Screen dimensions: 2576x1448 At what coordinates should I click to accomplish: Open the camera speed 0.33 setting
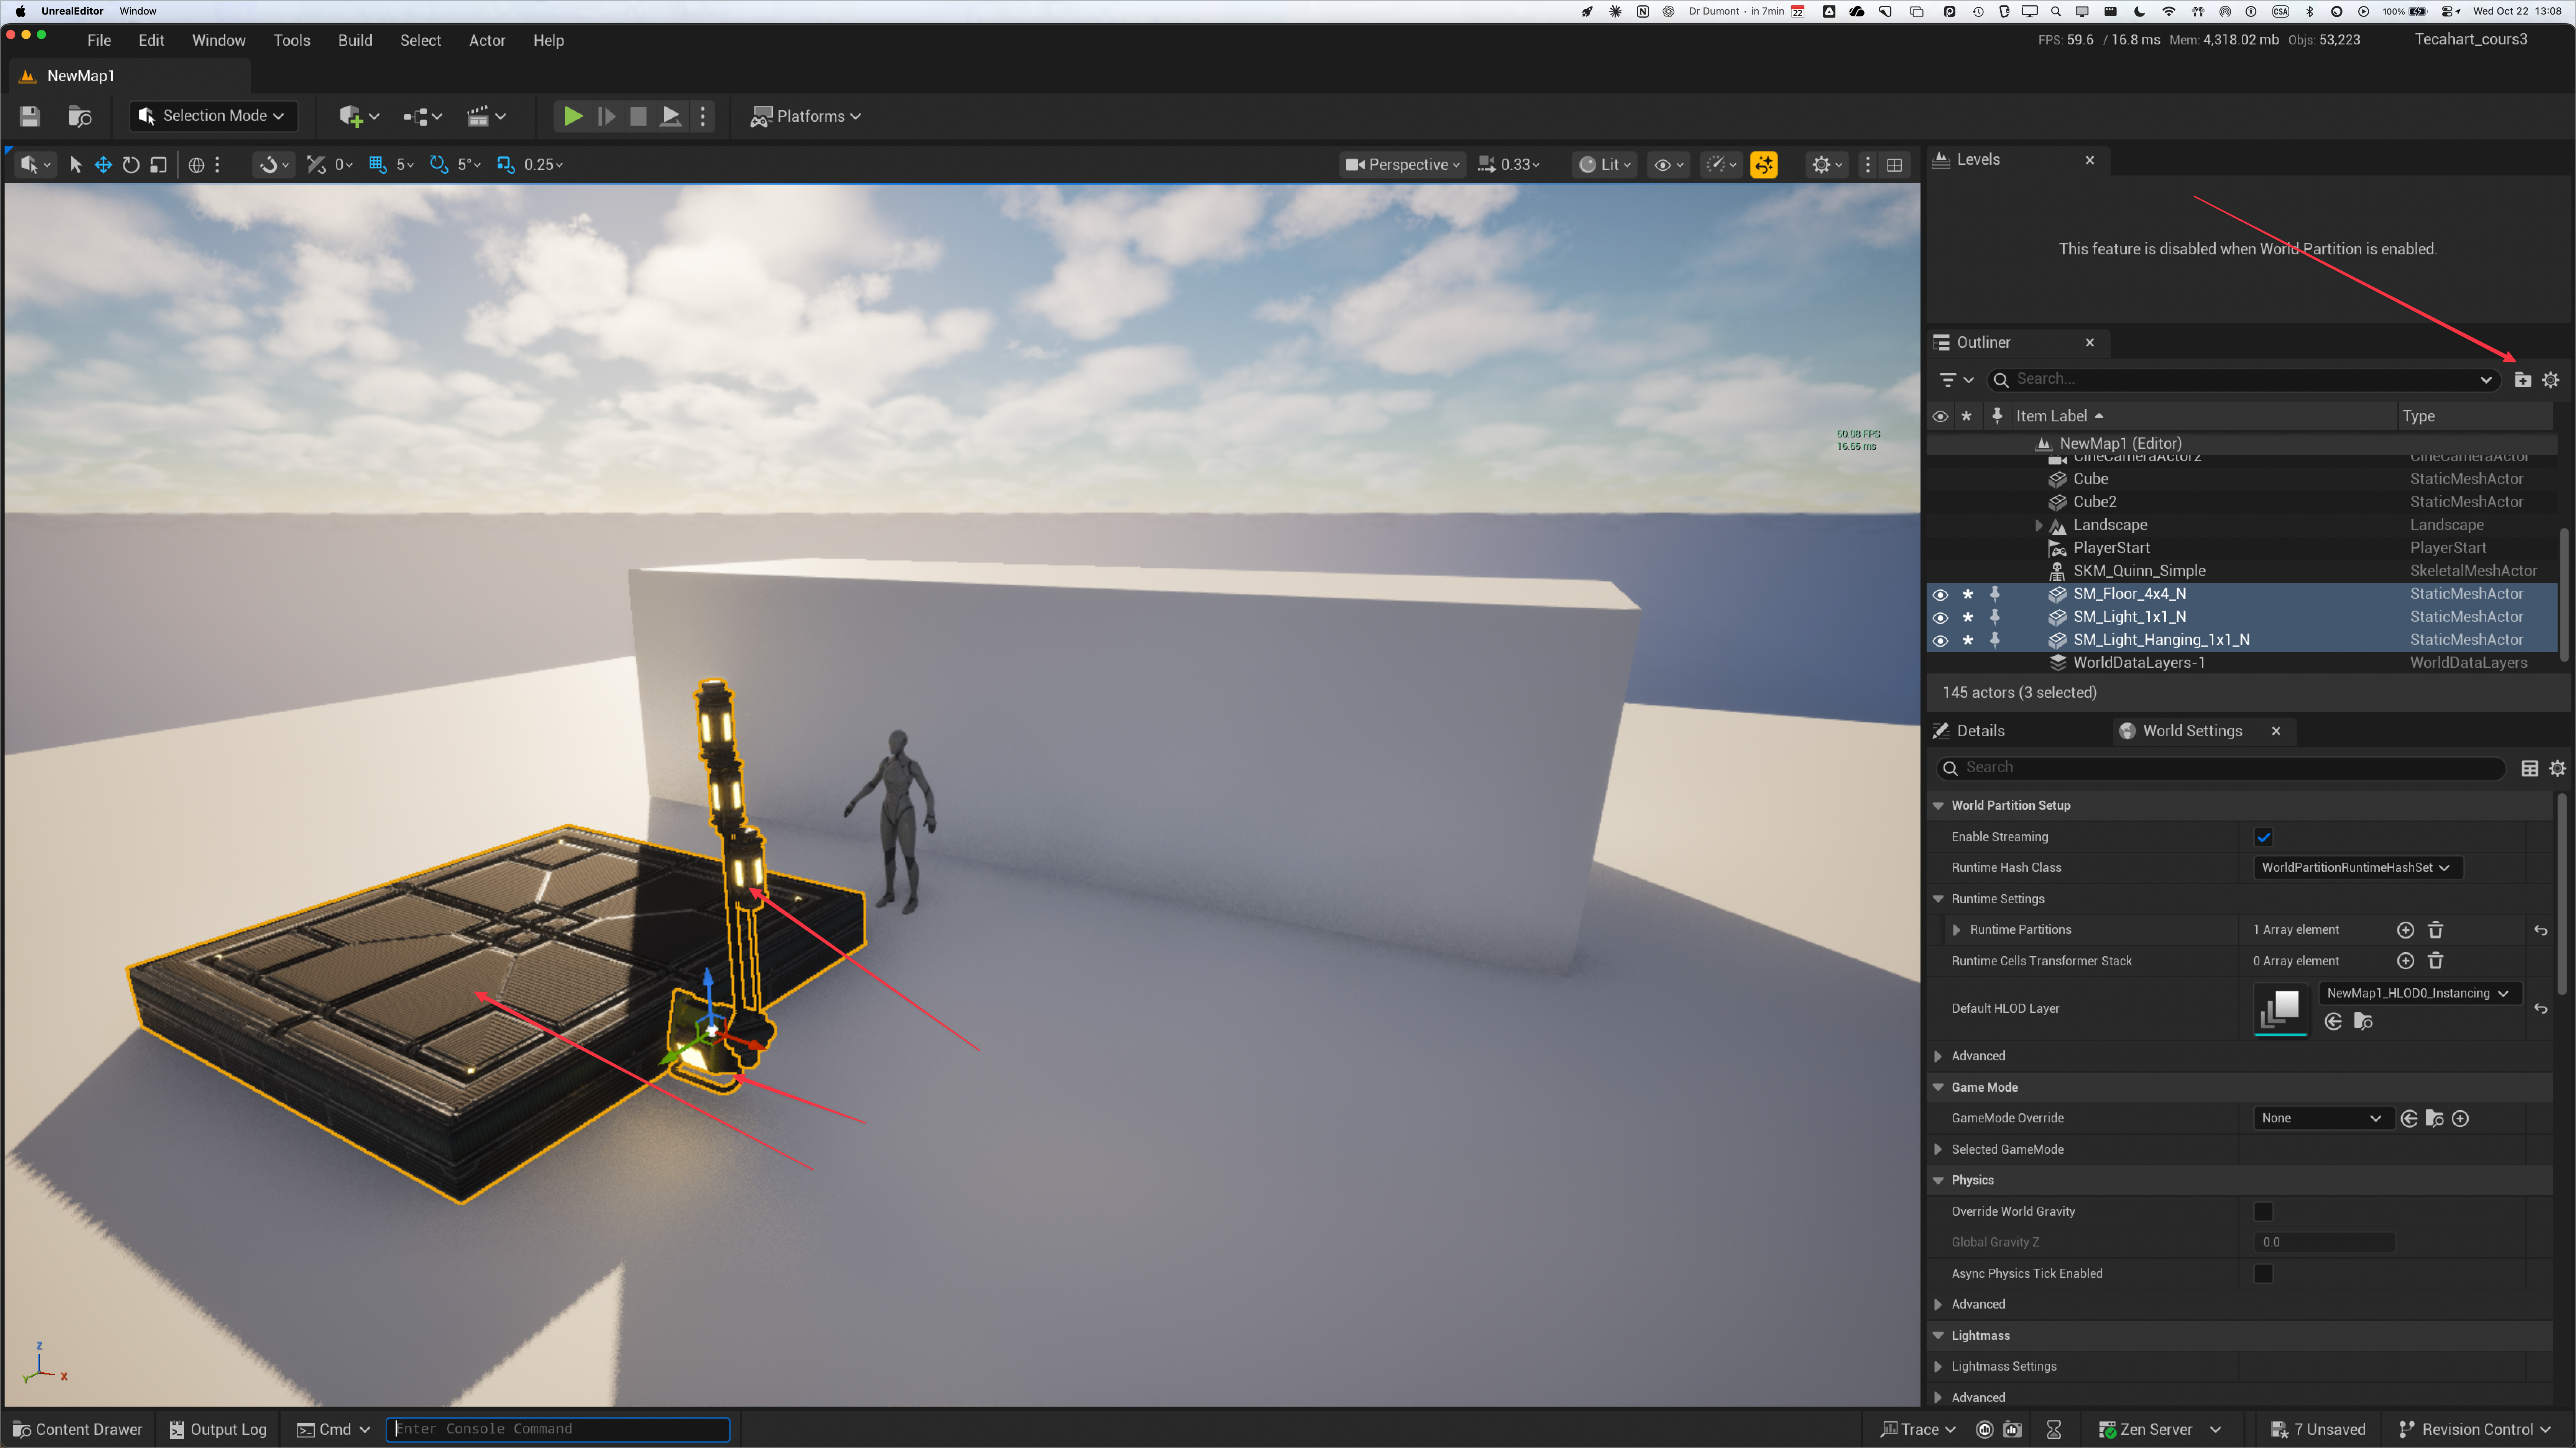click(1509, 165)
